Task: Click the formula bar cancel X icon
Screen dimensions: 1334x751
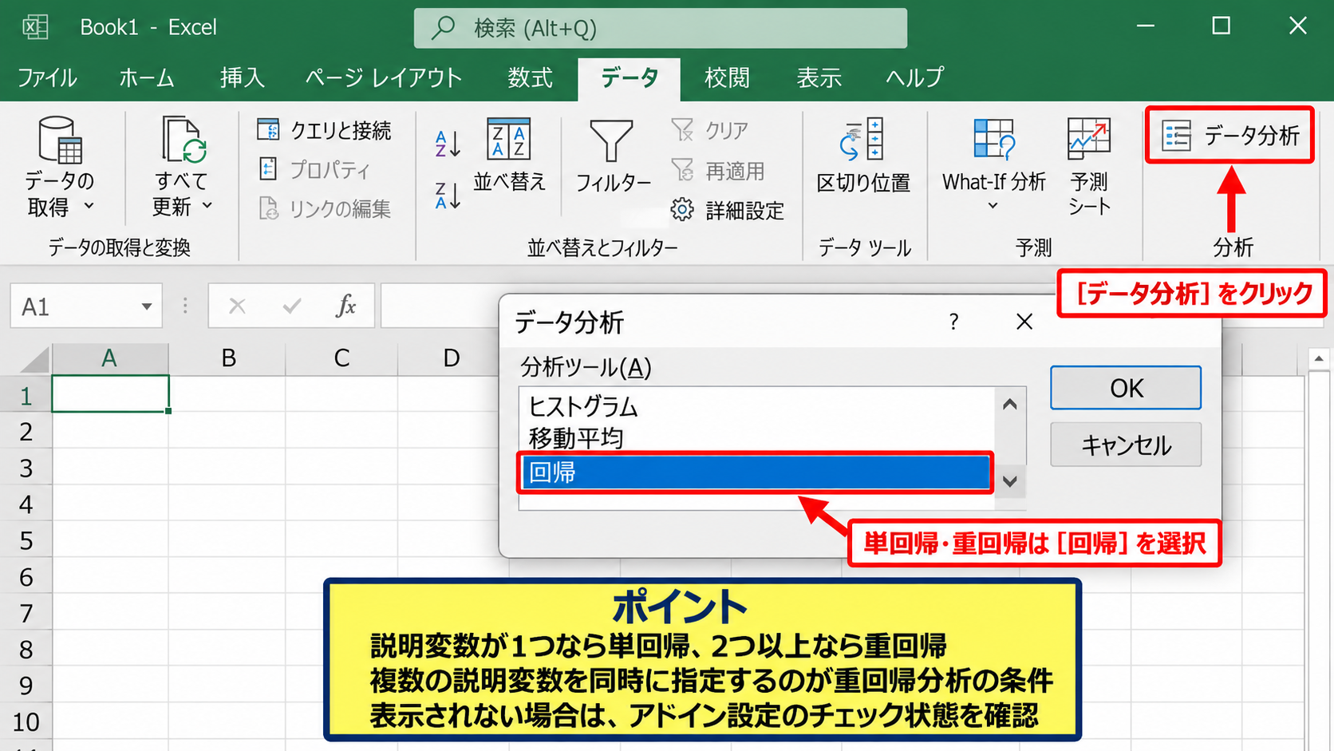Action: click(x=237, y=306)
